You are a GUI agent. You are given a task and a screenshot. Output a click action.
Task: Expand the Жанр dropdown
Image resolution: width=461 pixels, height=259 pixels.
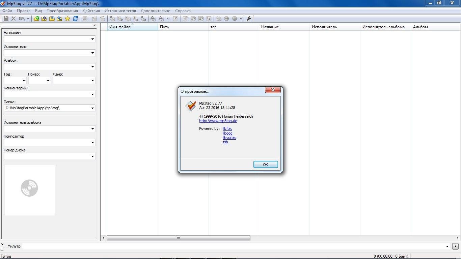click(x=92, y=81)
